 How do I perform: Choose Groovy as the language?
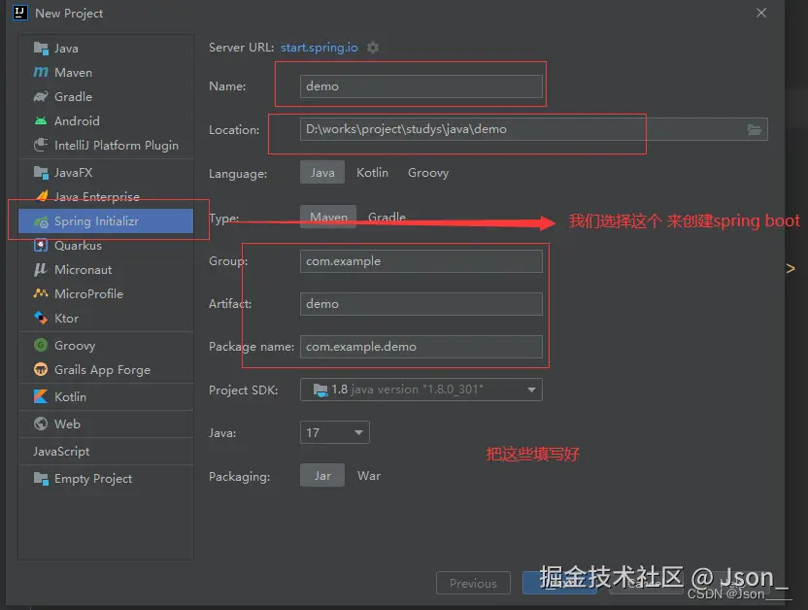pyautogui.click(x=428, y=173)
